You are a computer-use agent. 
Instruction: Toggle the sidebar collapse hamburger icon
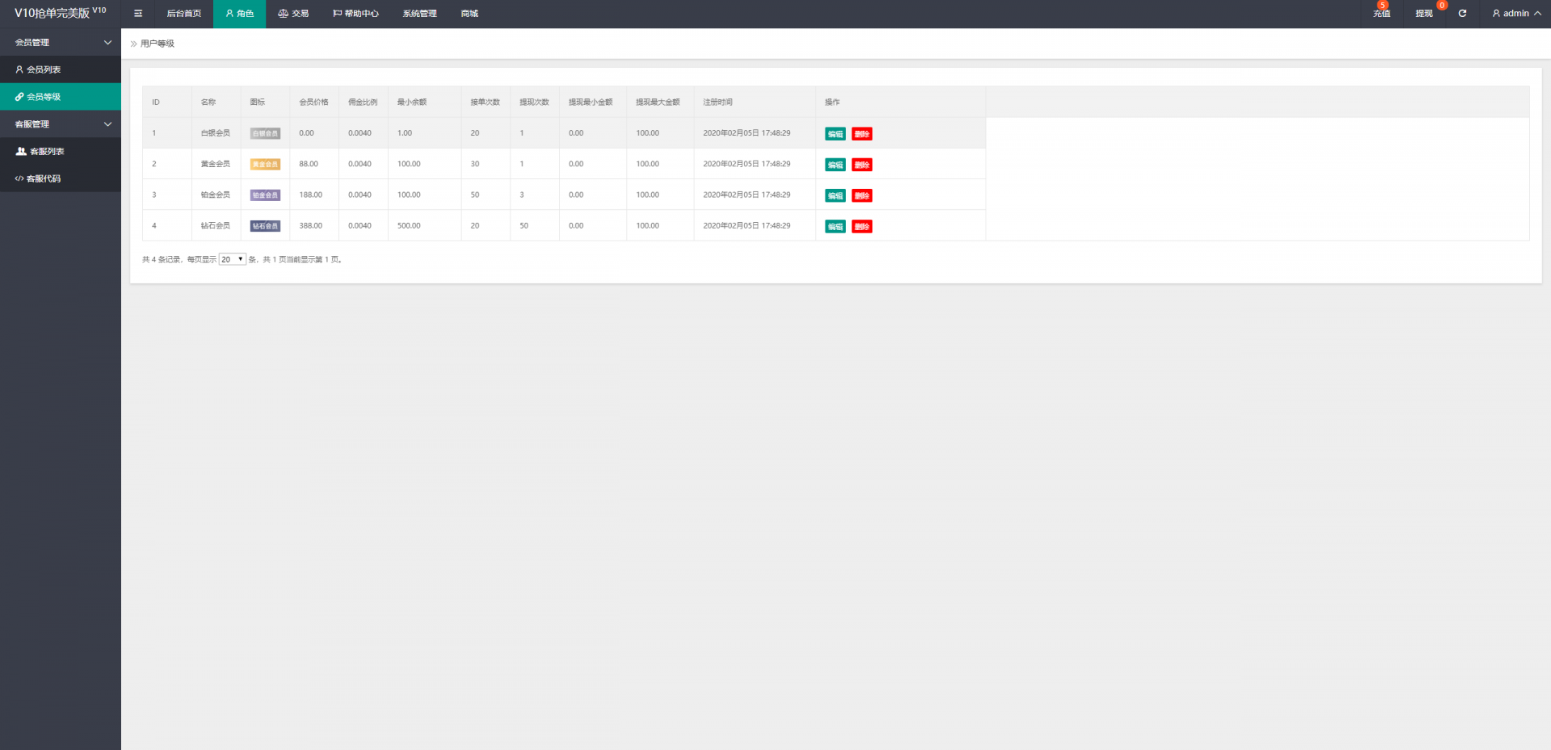(138, 14)
